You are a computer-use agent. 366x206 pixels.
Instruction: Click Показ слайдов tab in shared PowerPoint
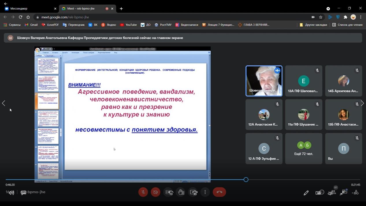click(x=88, y=53)
